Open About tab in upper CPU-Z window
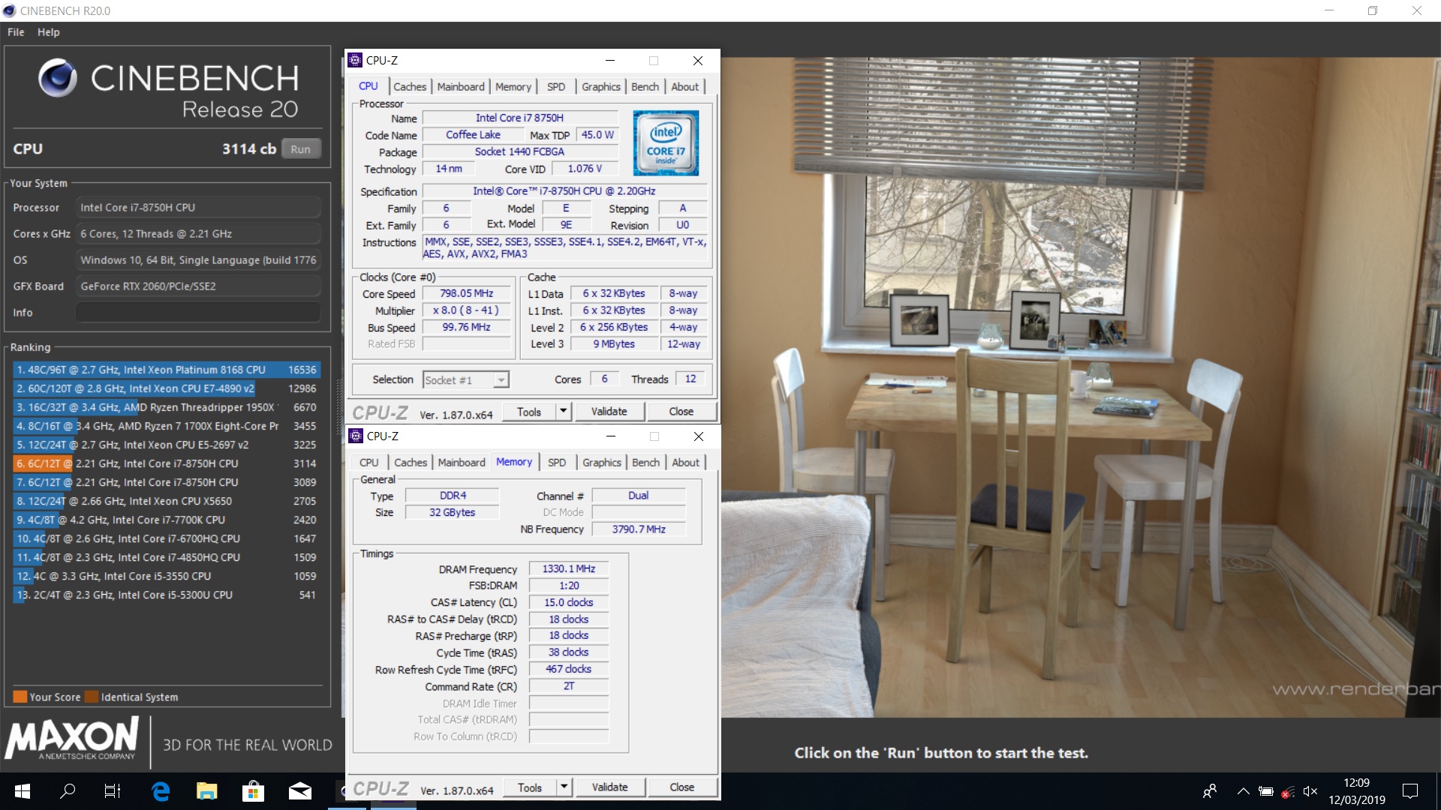The height and width of the screenshot is (810, 1441). [685, 87]
